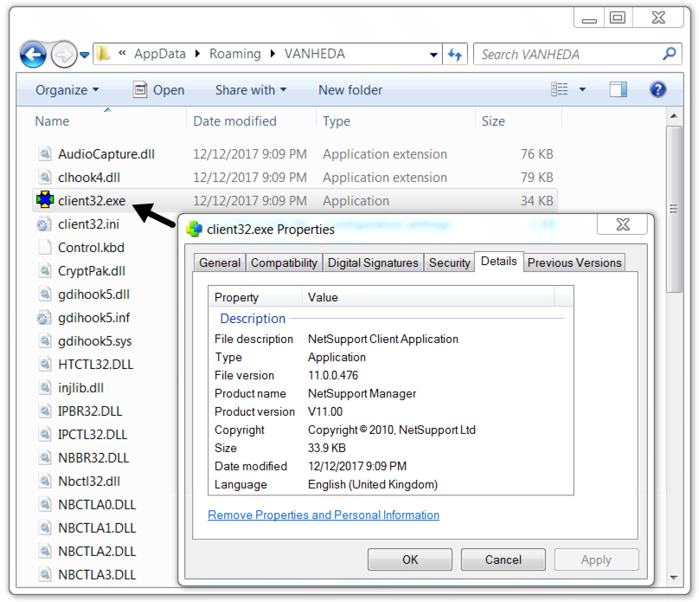Select the client32.ini file icon

(43, 224)
